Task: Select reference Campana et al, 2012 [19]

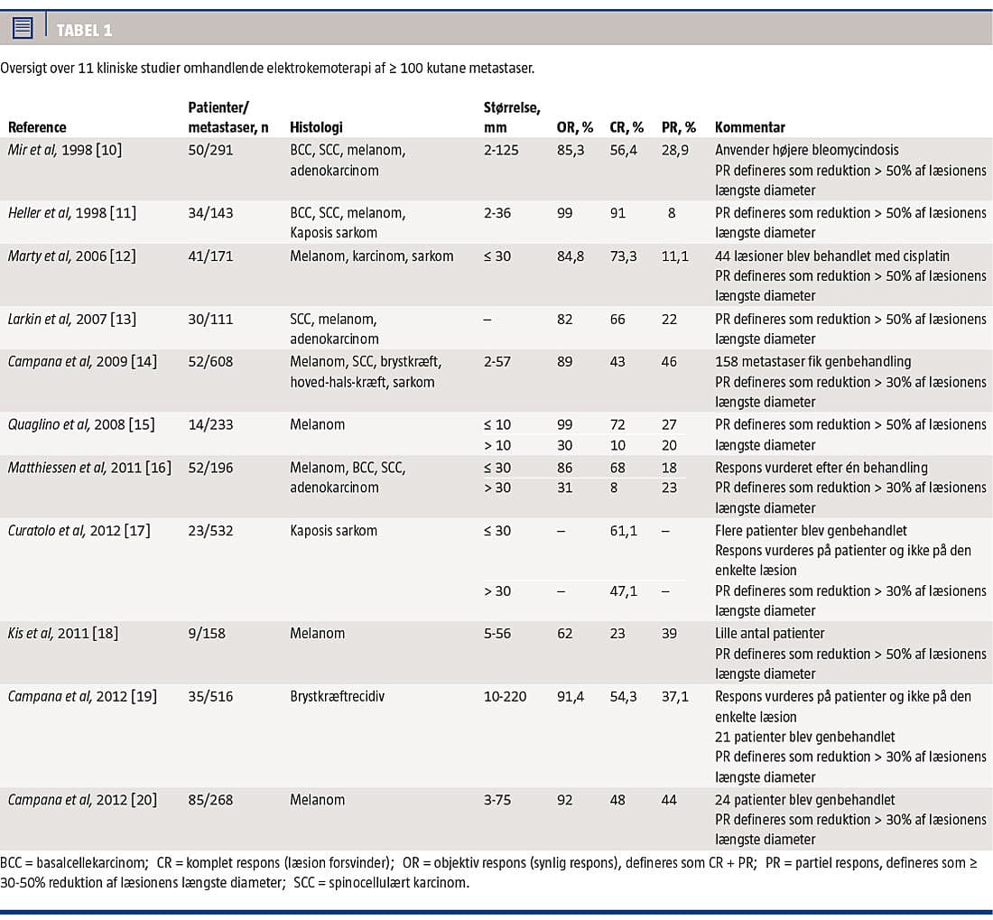Action: click(x=82, y=696)
